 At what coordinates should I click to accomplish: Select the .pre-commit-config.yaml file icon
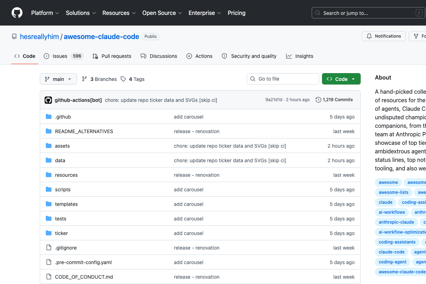pos(49,262)
